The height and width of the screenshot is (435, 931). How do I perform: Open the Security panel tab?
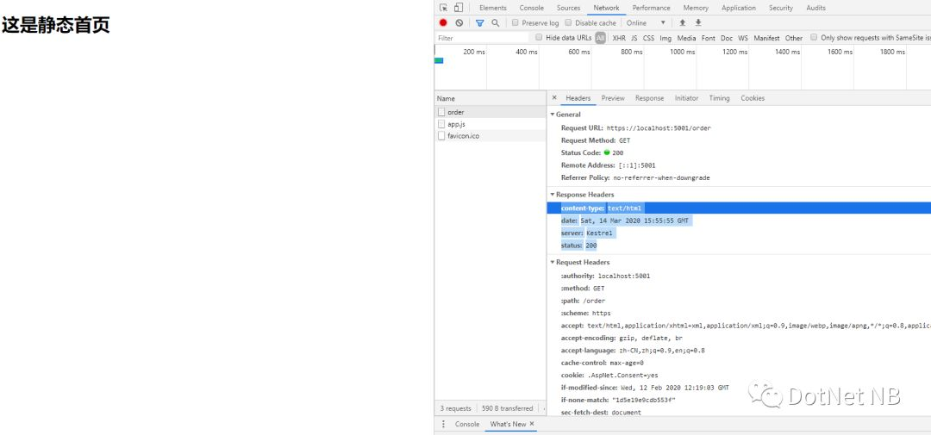click(x=781, y=8)
